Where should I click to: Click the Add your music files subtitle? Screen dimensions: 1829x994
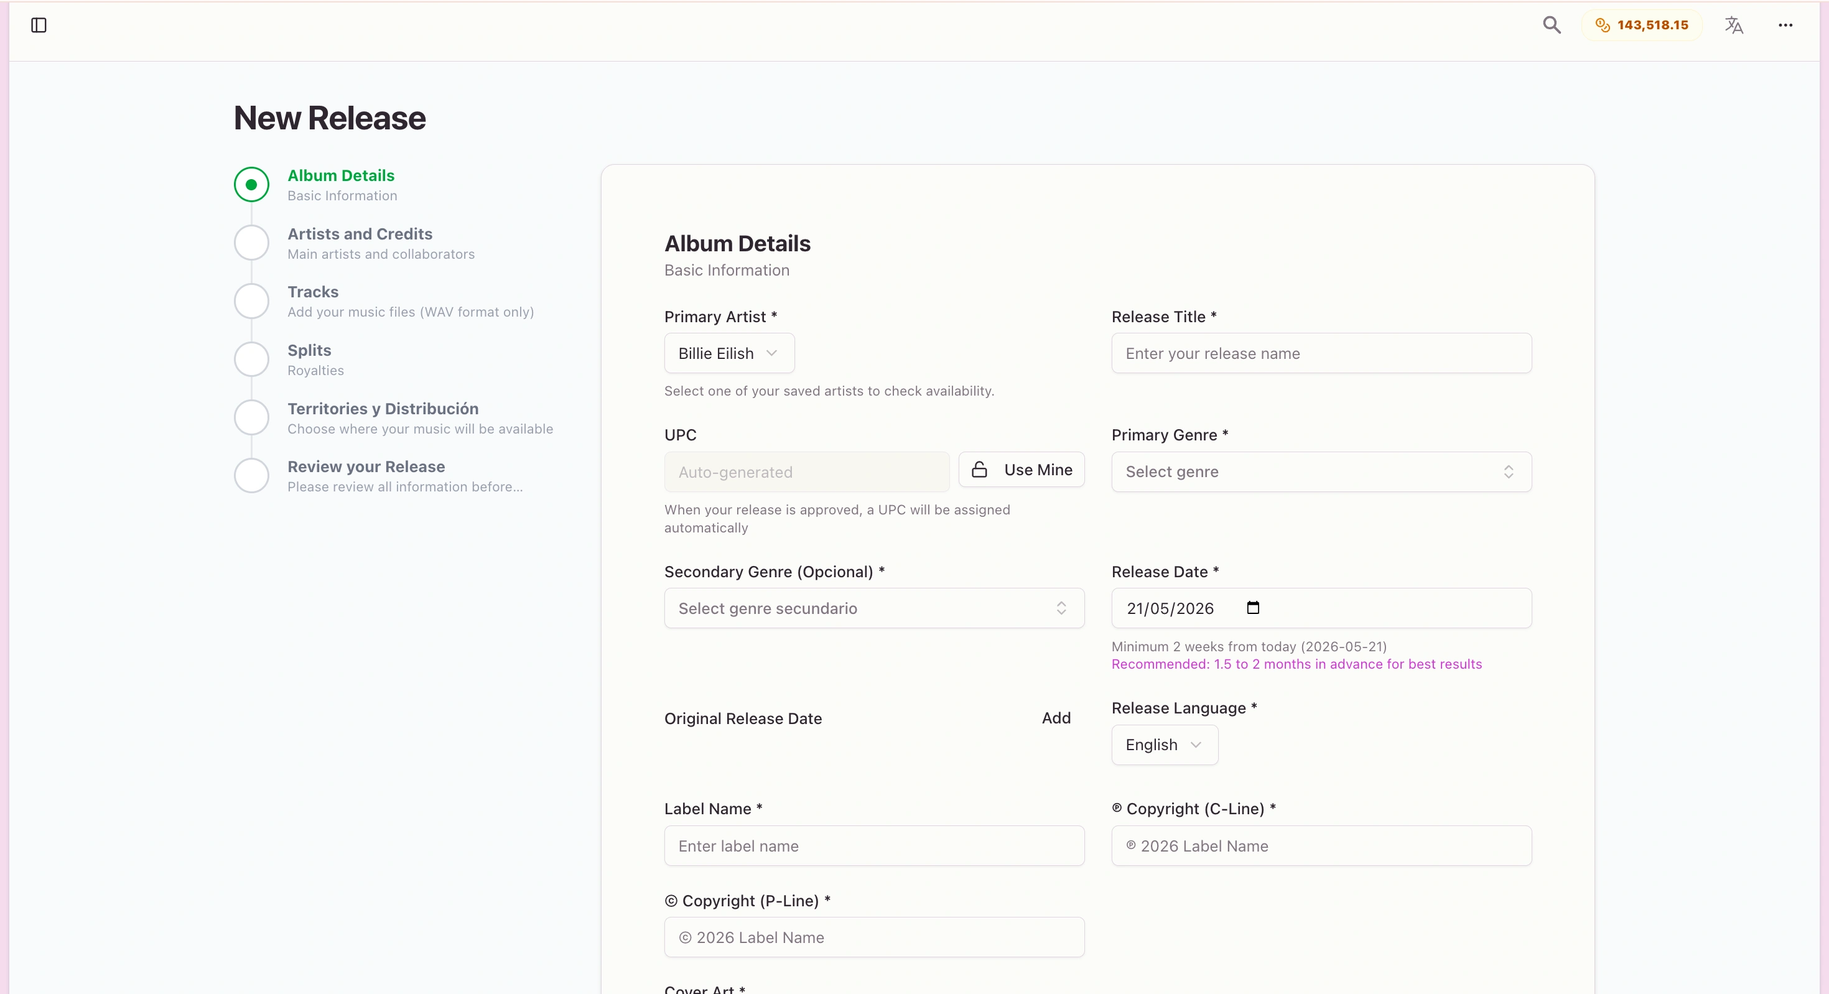tap(411, 312)
